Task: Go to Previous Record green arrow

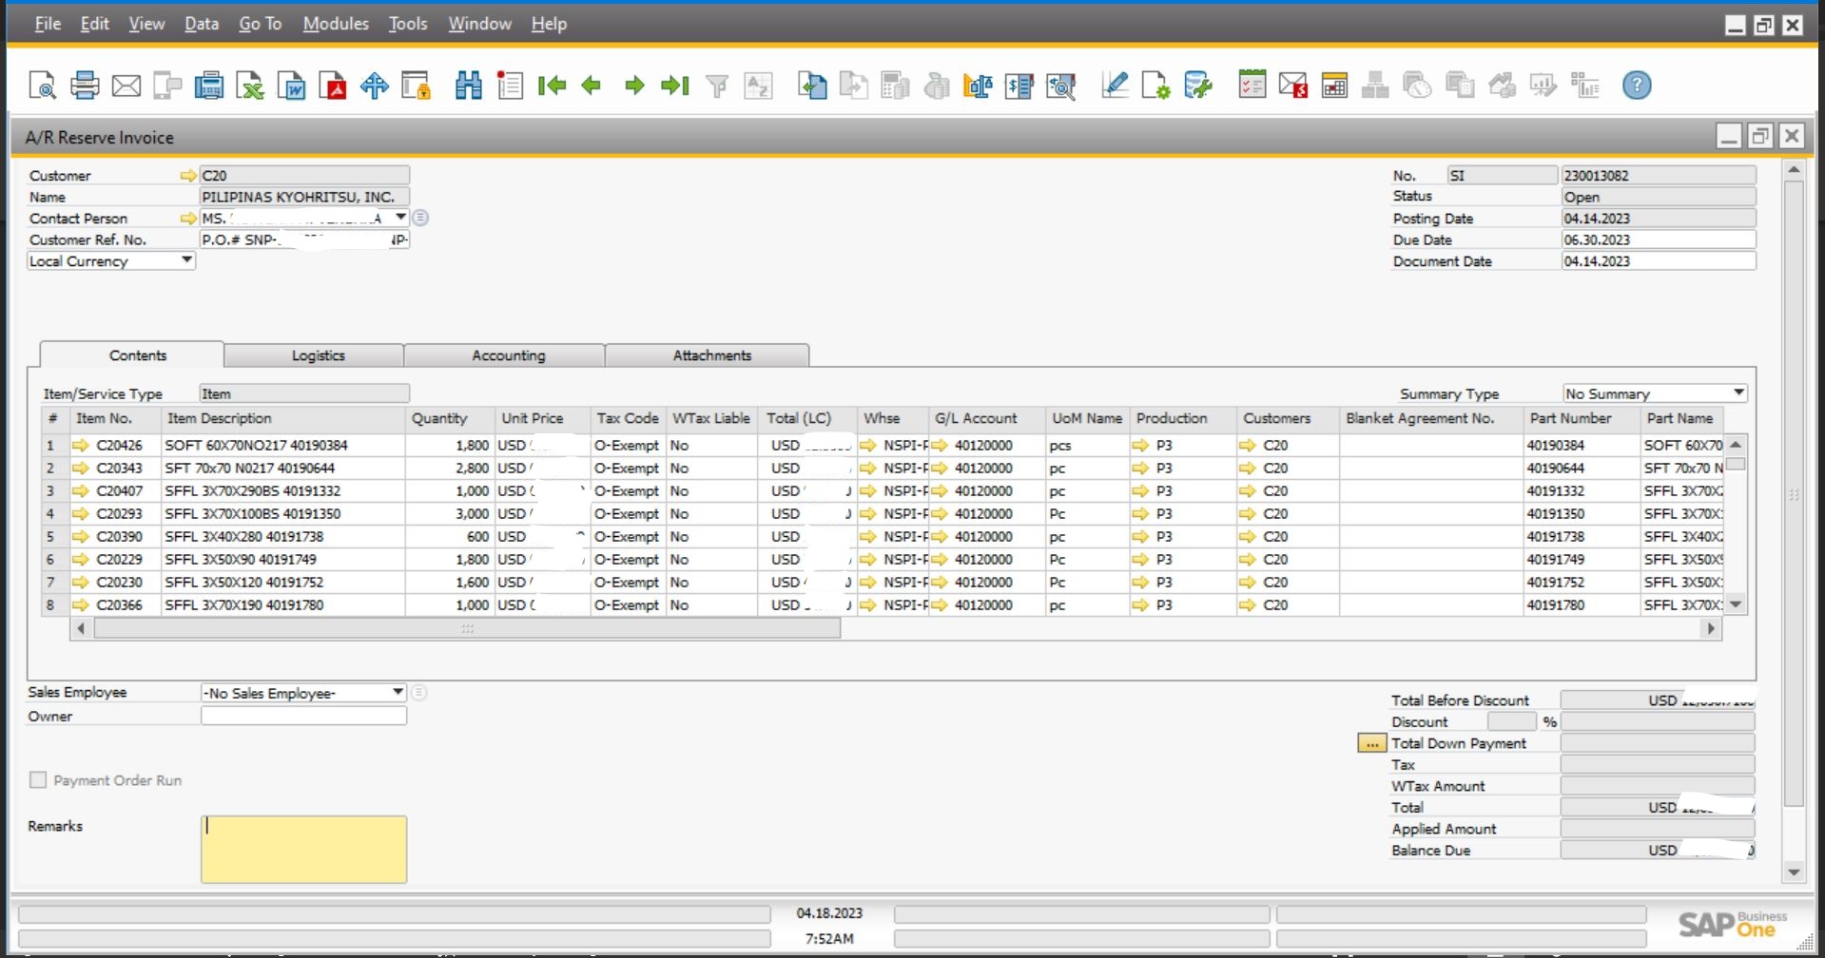Action: pyautogui.click(x=592, y=86)
